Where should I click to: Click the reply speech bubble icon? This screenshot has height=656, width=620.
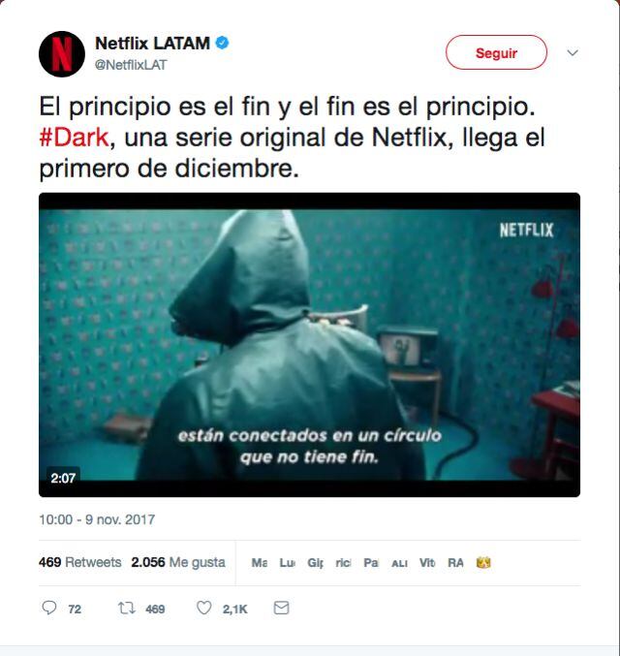click(49, 608)
